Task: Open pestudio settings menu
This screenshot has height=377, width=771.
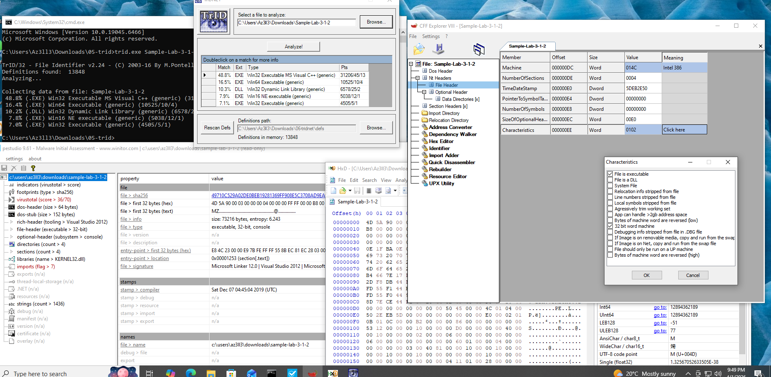Action: point(14,159)
